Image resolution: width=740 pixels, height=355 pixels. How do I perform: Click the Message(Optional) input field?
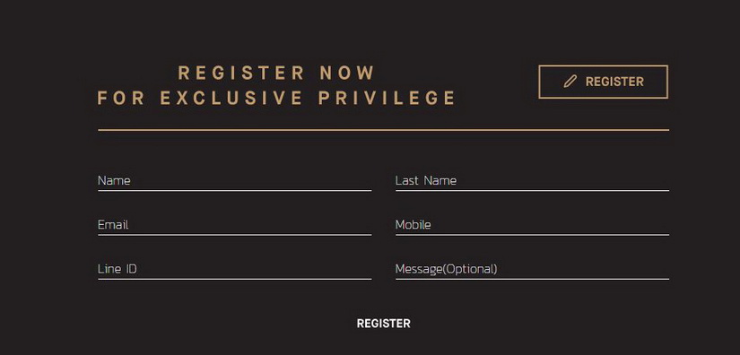(x=532, y=269)
